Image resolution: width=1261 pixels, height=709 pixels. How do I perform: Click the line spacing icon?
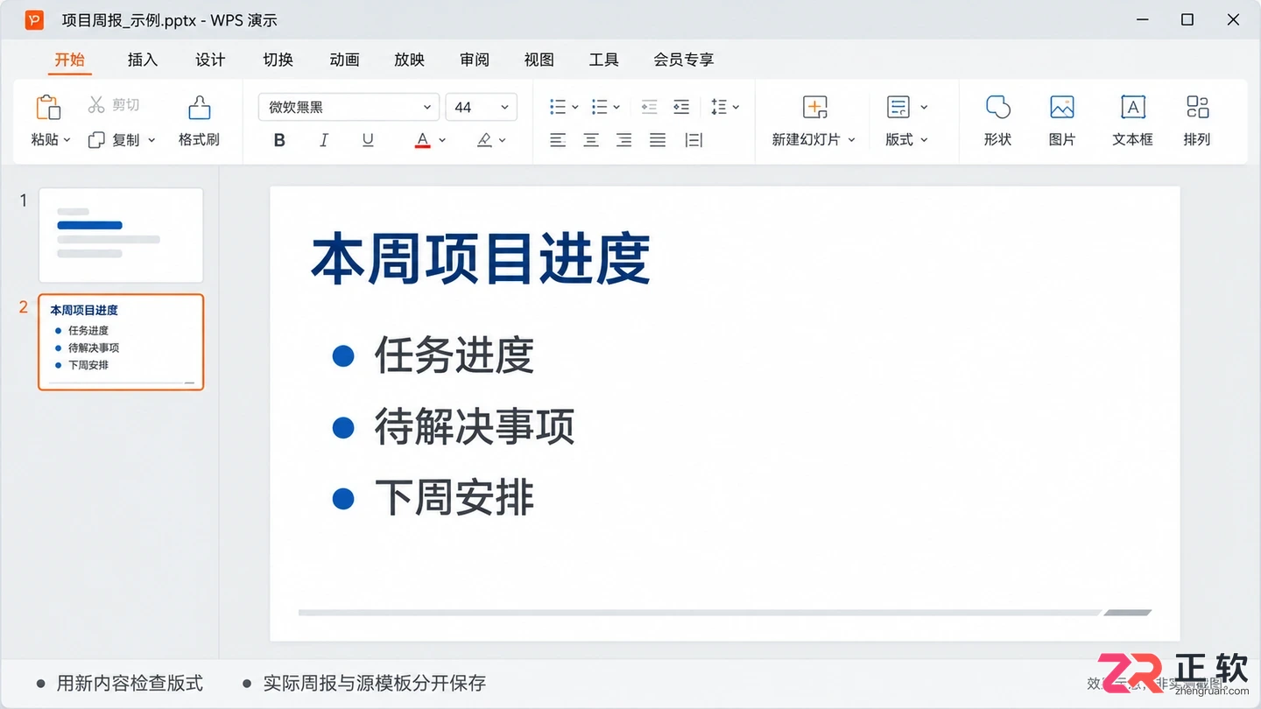coord(719,107)
